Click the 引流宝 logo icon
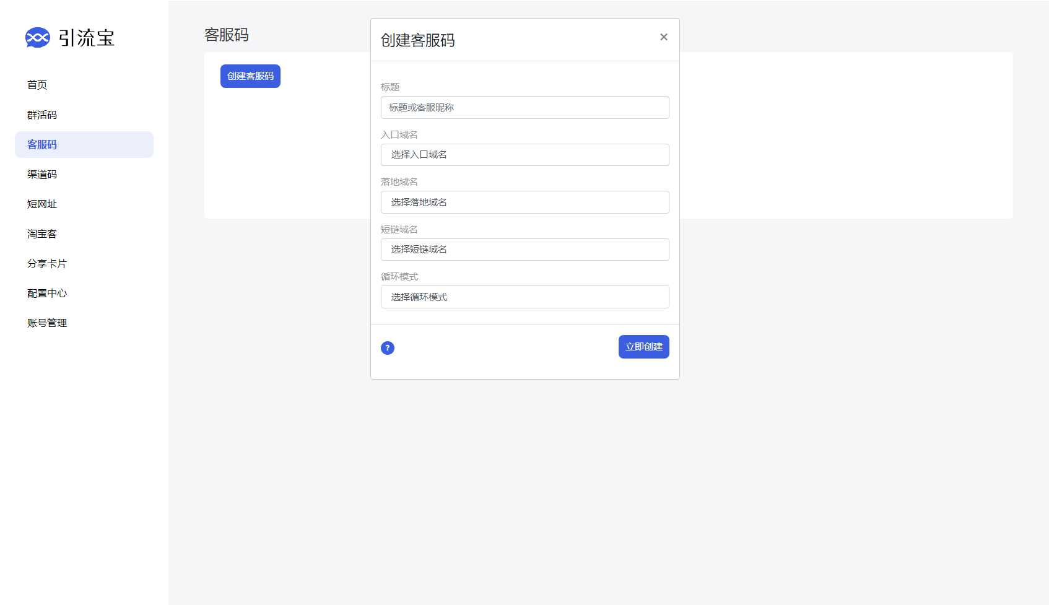Viewport: 1049px width, 605px height. pos(37,38)
